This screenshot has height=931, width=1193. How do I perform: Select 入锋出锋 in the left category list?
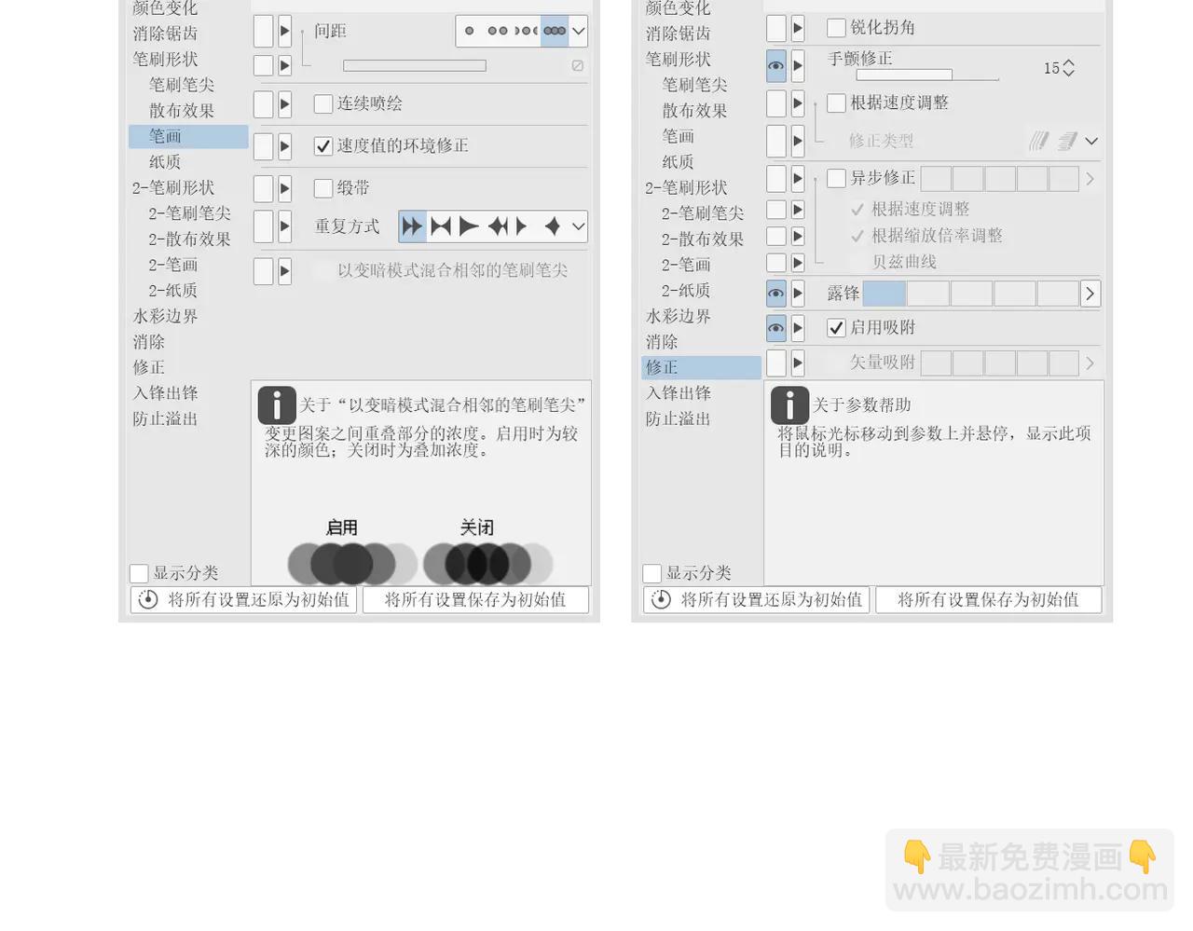(x=165, y=393)
